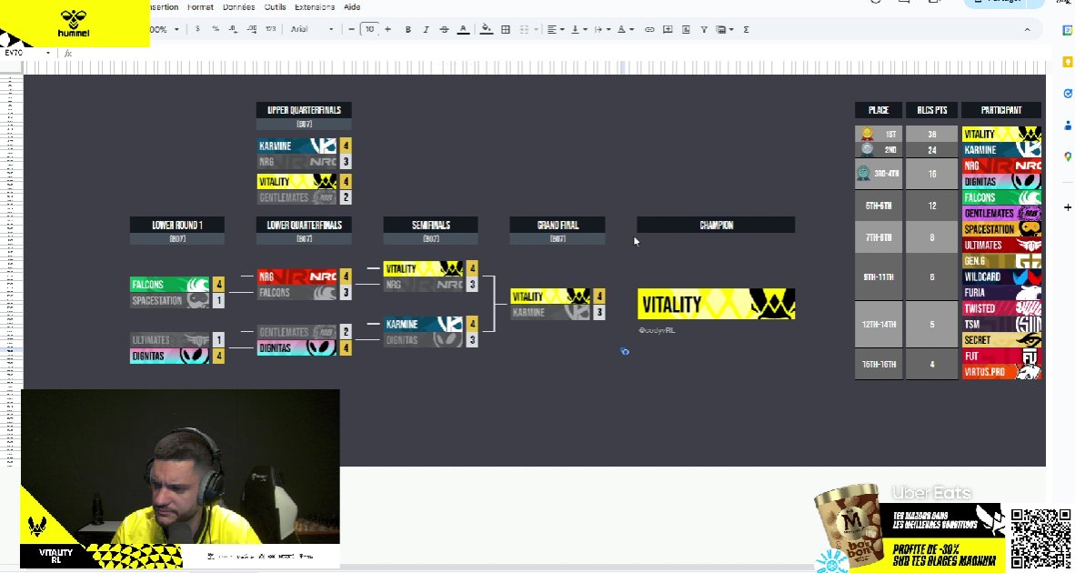Create a filter with the funnel icon
The image size is (1075, 573).
coord(704,29)
